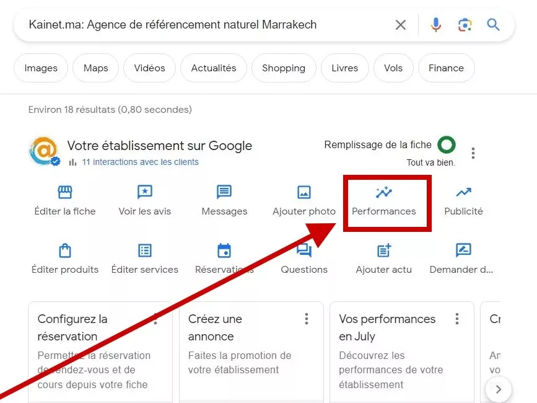Open Voir les avis star icon

[144, 192]
